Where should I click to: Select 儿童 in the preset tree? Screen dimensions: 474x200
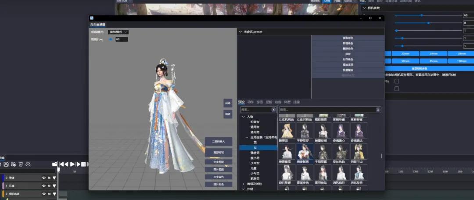pyautogui.click(x=253, y=168)
